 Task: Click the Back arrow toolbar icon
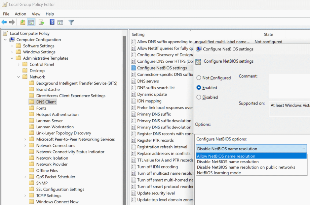point(4,22)
